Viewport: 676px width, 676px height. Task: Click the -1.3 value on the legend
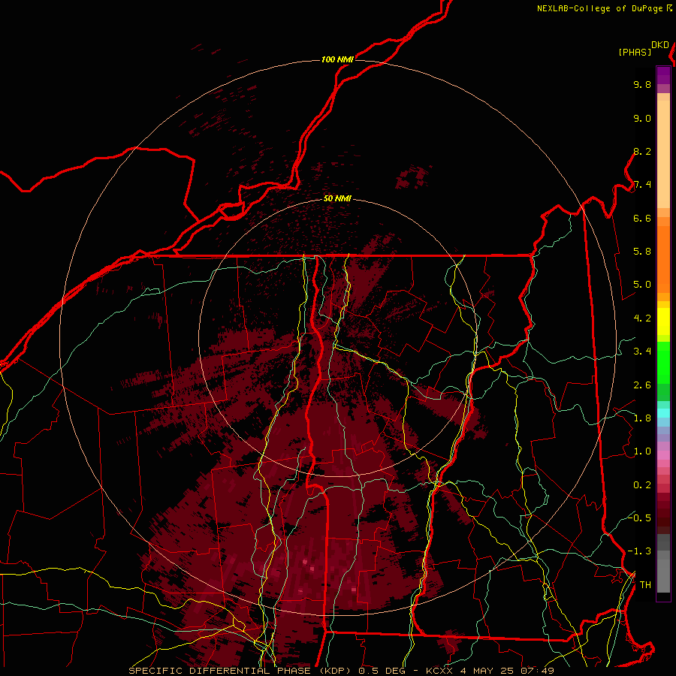(639, 551)
